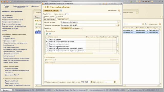Click the right arrow of Блоки обмена horizontal scrollbar
Viewport: 164px width, 92px height.
pyautogui.click(x=115, y=53)
